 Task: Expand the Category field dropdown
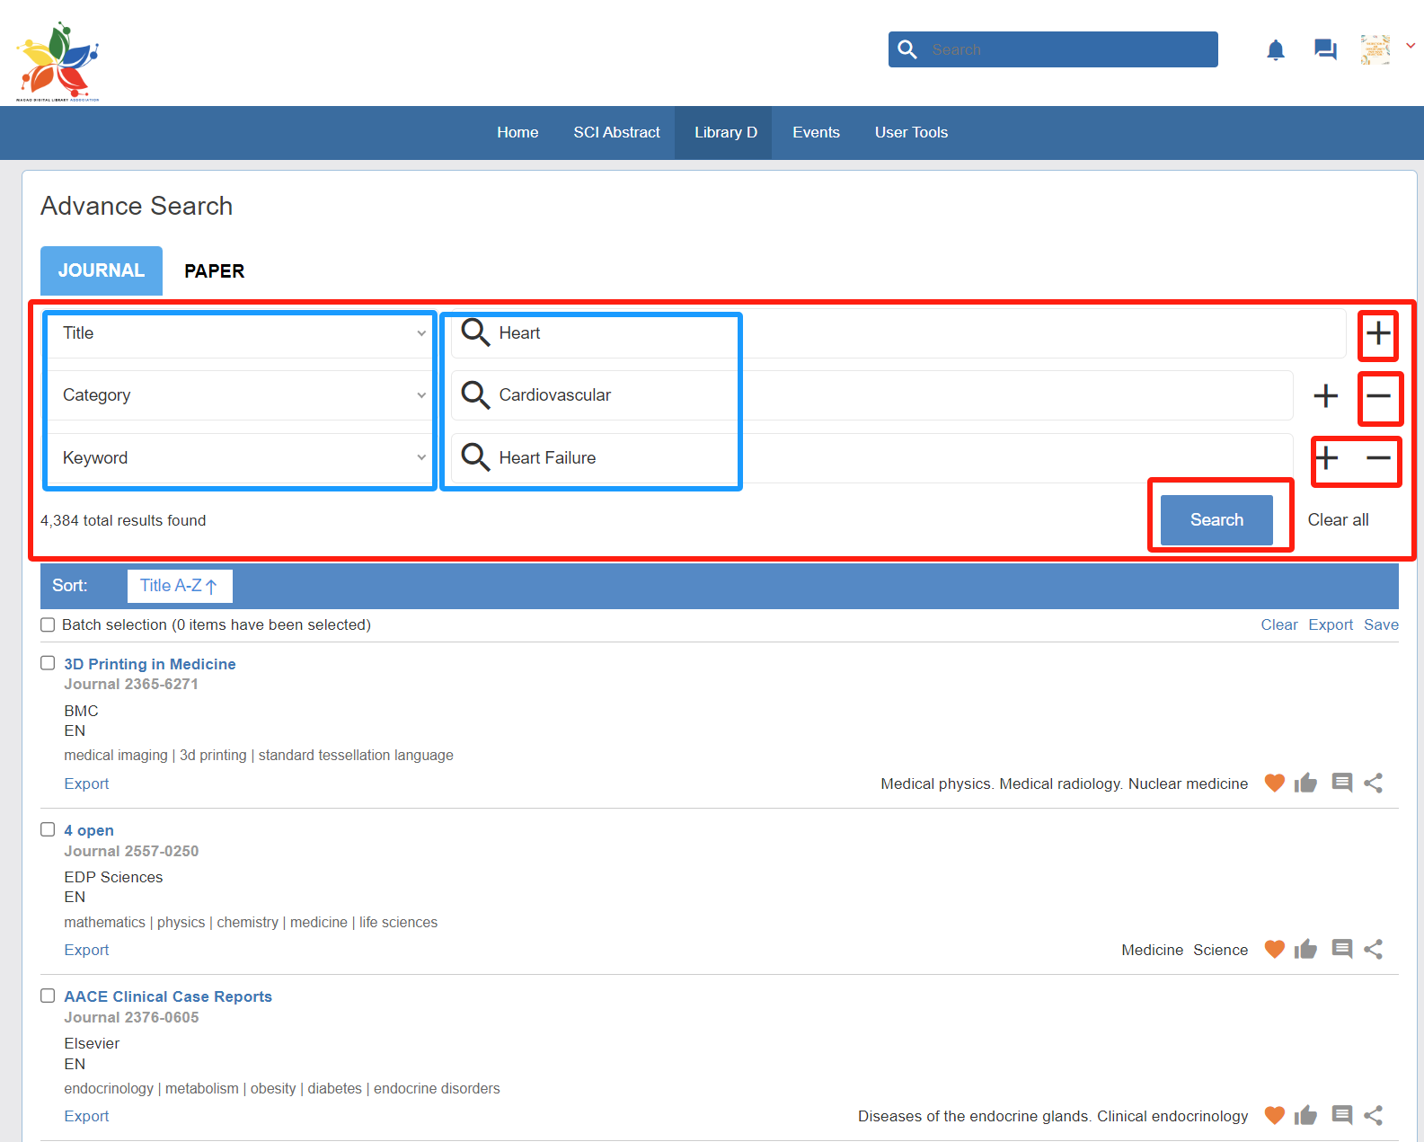tap(240, 395)
